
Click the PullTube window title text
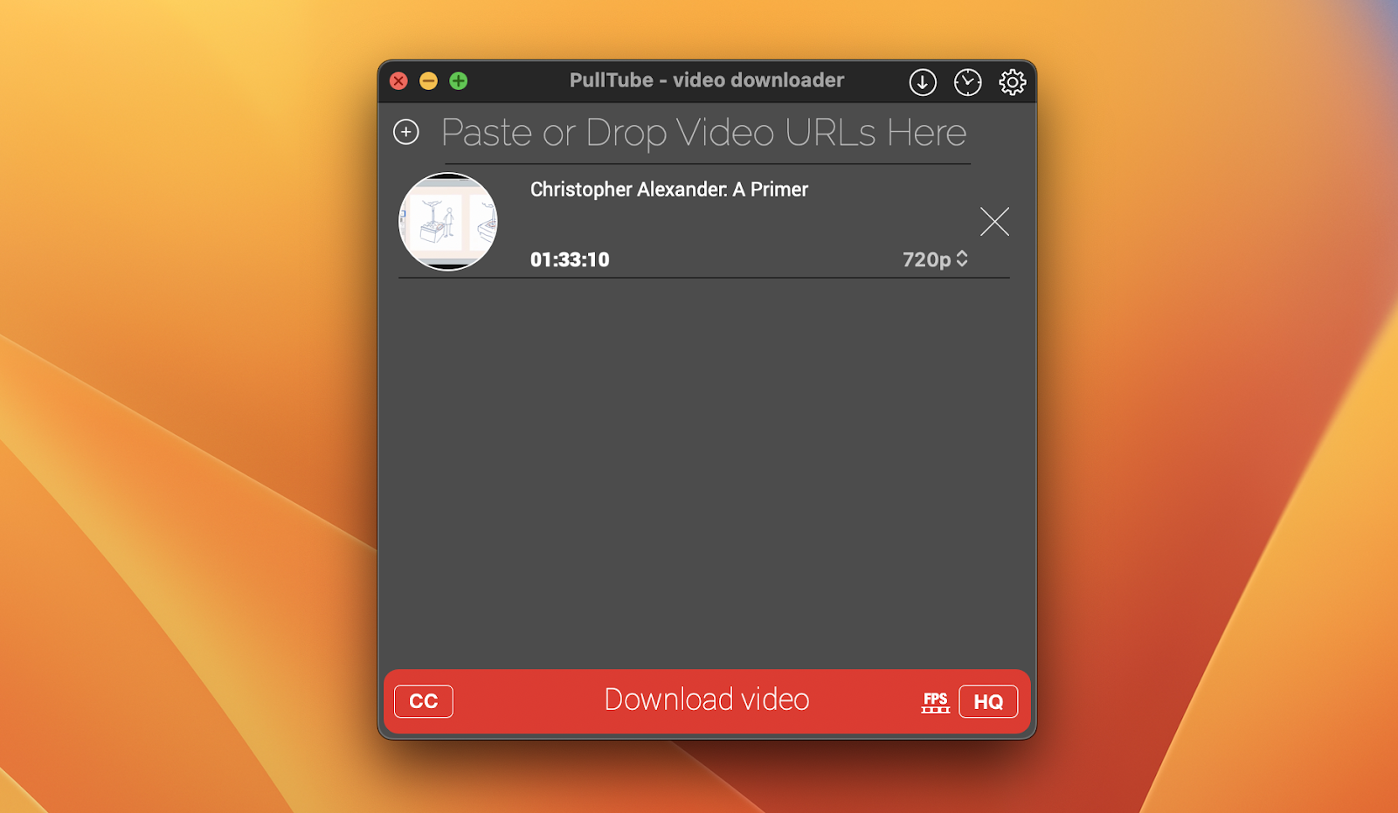706,80
